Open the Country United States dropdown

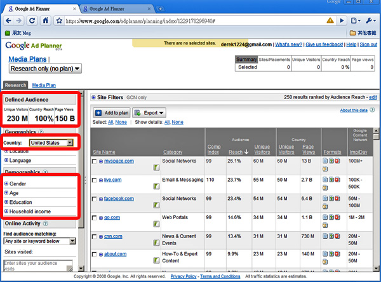(x=51, y=143)
